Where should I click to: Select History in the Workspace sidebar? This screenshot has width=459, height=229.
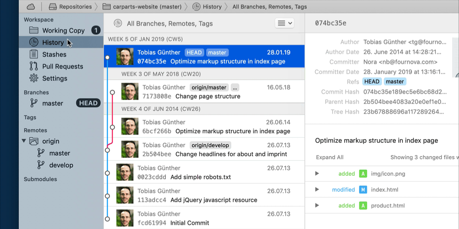53,42
